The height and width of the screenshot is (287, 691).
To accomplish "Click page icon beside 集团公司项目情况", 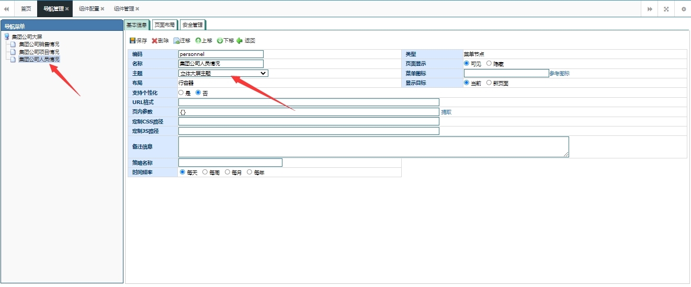I will point(13,52).
